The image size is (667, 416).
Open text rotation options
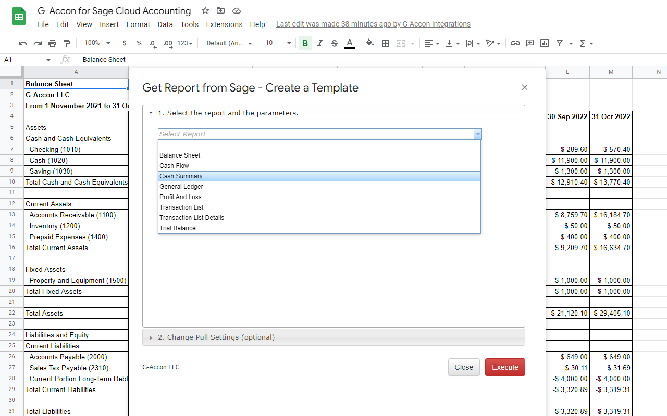(x=492, y=43)
